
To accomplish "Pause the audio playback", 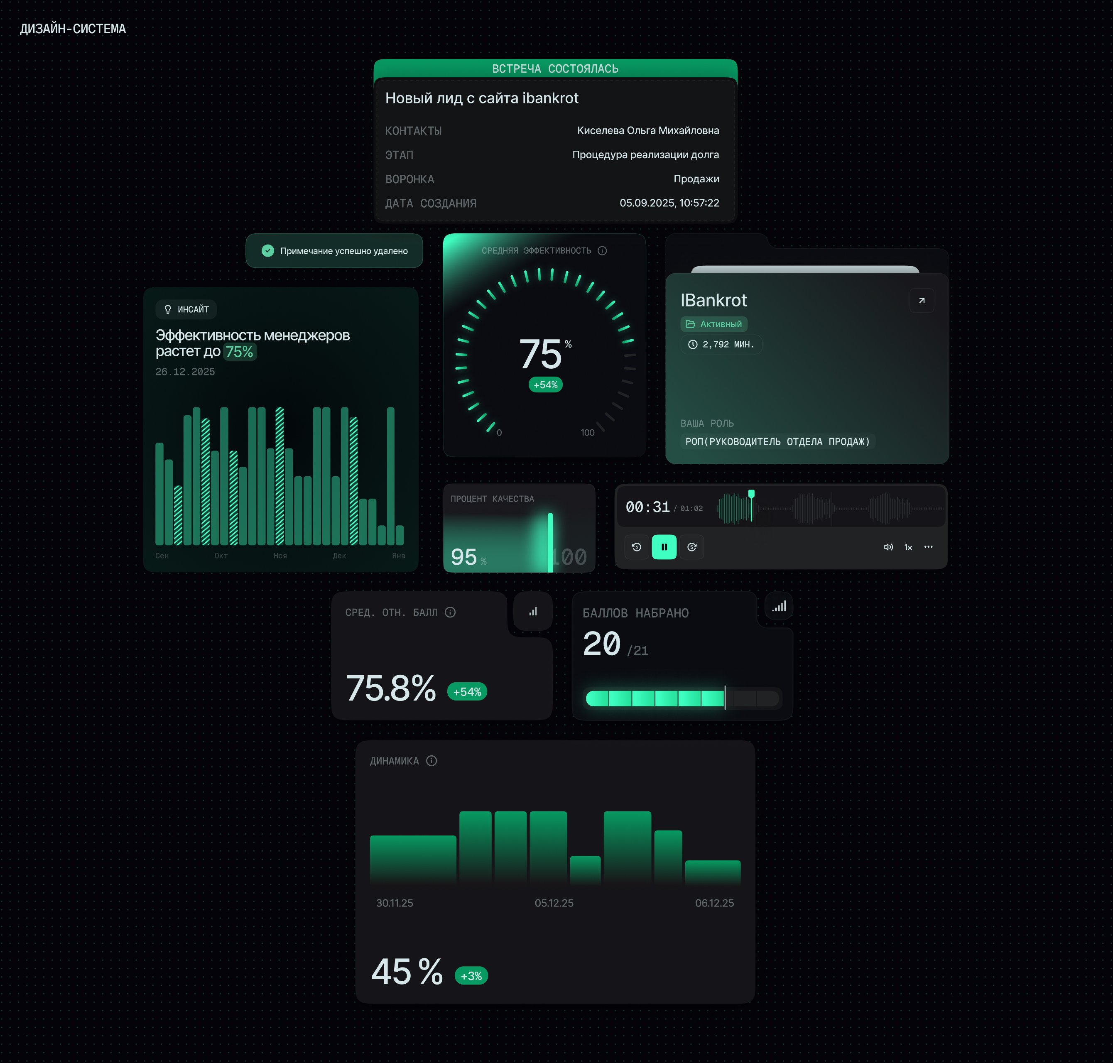I will click(664, 547).
